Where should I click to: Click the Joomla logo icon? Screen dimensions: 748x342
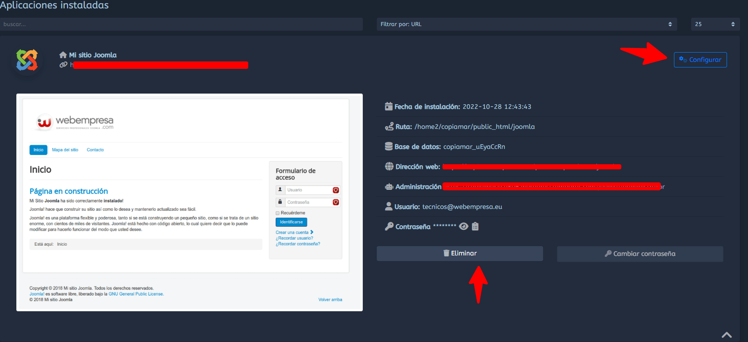point(27,60)
